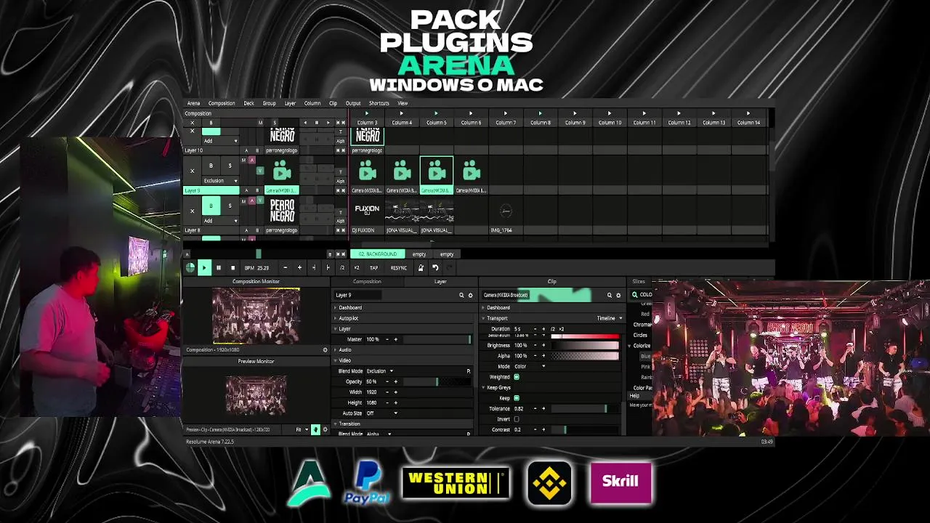Increase Width with plus button
Viewport: 930px width, 523px height.
pyautogui.click(x=395, y=392)
